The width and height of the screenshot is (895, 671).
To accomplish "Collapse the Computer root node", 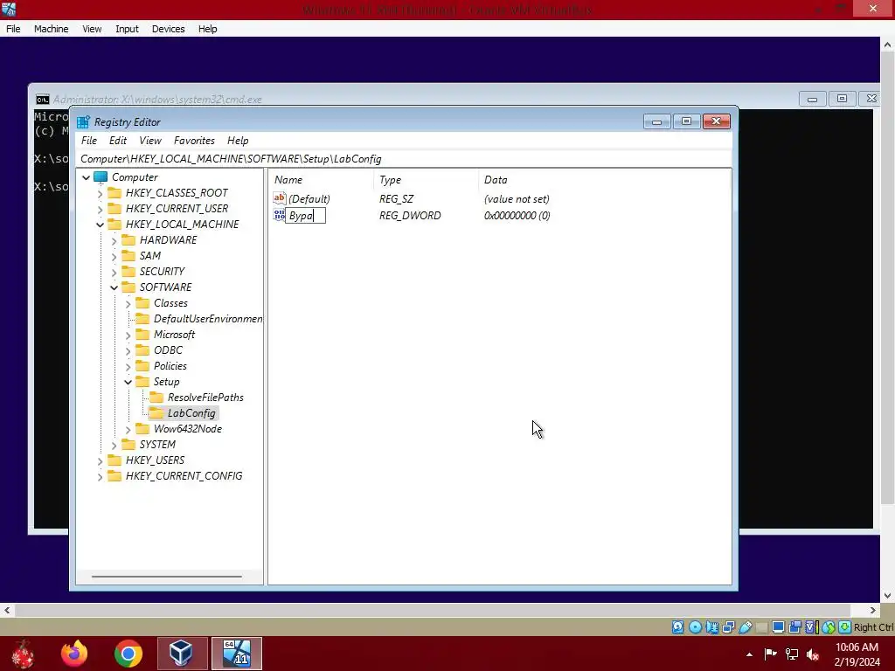I will point(87,177).
